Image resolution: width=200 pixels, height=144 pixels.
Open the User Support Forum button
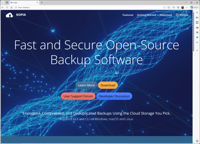(78, 96)
